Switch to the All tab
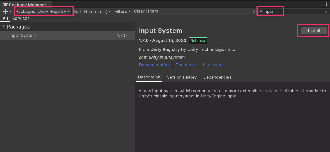The image size is (330, 152). point(5,19)
